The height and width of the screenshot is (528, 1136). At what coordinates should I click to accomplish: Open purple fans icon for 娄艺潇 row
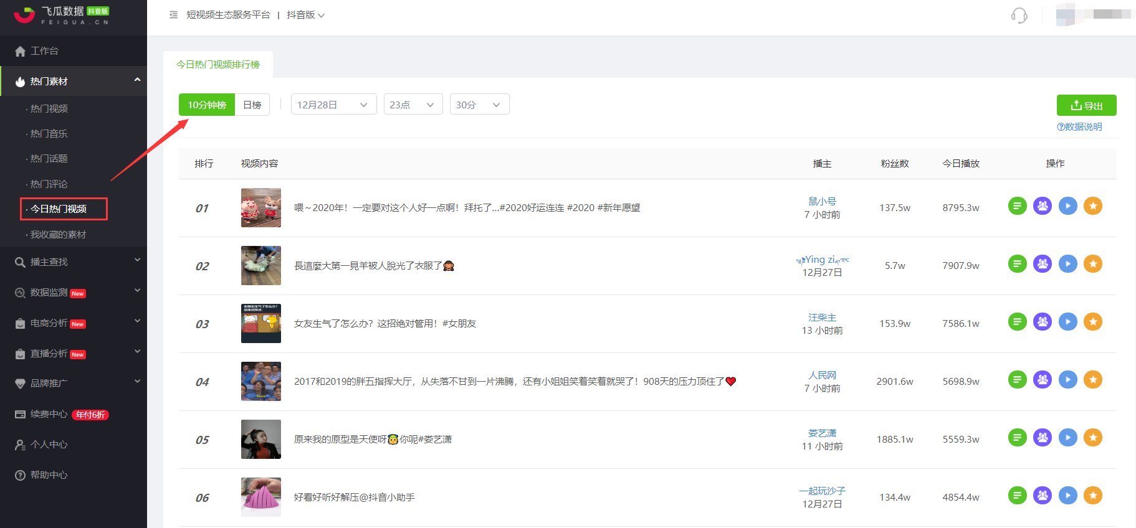point(1043,437)
